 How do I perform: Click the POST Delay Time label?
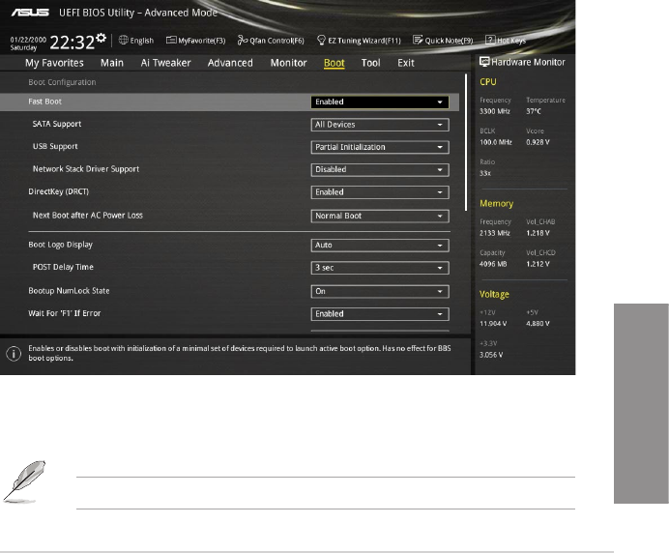(x=63, y=267)
